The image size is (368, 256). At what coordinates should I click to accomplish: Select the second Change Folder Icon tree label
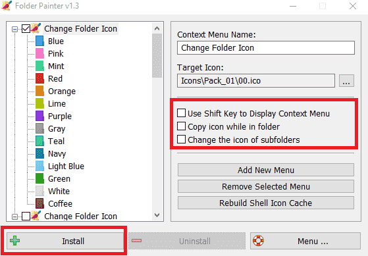(x=80, y=216)
